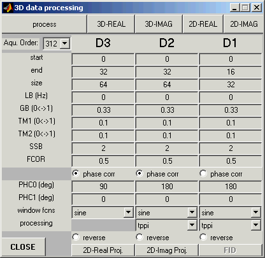Show the 2D-Real Proj. view
This screenshot has height=258, width=265.
103,250
